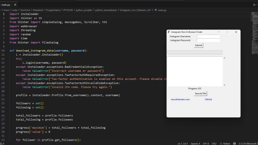This screenshot has width=258, height=145.
Task: Click the PYTHON breadcrumb segment
Action: click(68, 10)
